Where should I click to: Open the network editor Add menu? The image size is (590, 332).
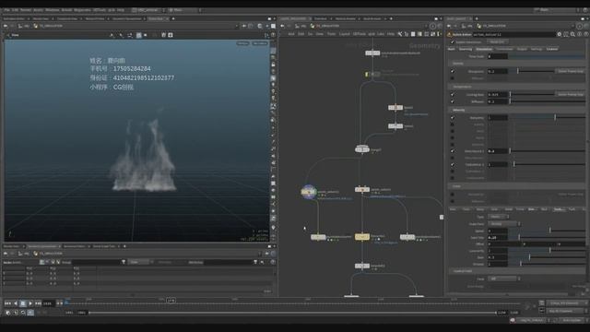tap(291, 34)
